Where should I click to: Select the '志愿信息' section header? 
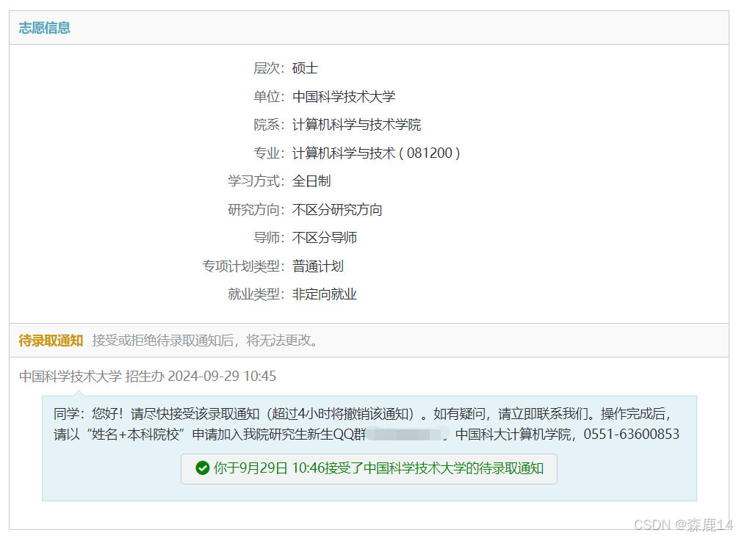pos(45,28)
